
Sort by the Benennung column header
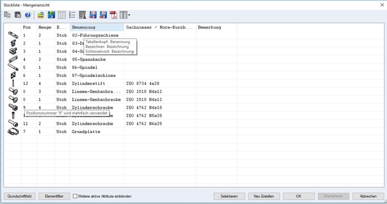pyautogui.click(x=97, y=27)
